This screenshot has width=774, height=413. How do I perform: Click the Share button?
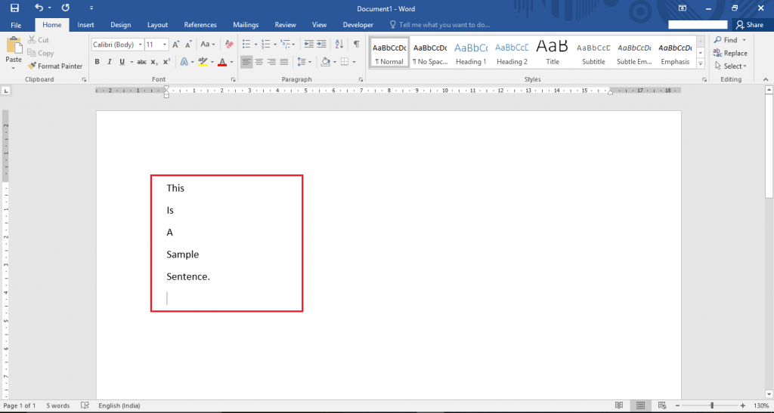pos(750,25)
